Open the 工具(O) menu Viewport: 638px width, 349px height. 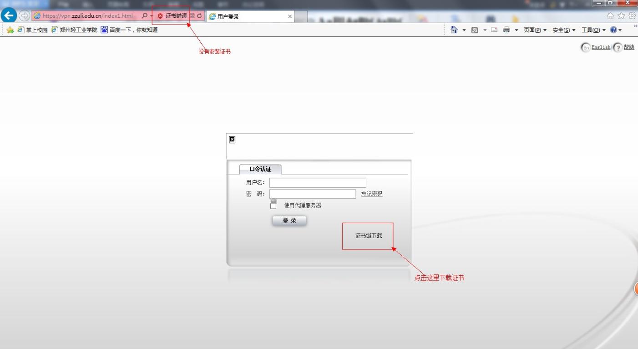593,30
